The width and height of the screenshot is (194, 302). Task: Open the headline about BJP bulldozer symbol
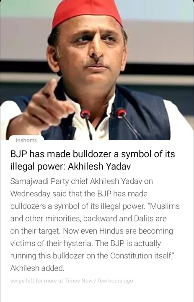click(x=93, y=160)
